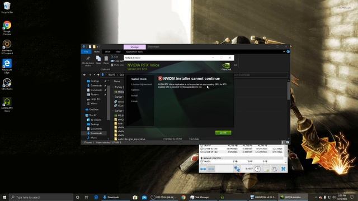
Task: Open the Microsoft Store taskbar icon
Action: point(135,197)
